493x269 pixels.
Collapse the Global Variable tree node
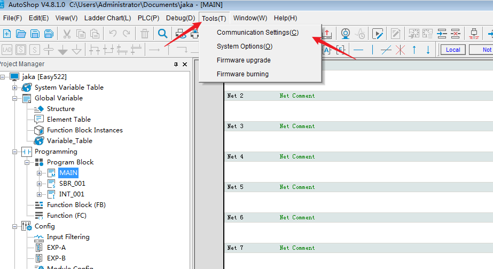click(x=15, y=98)
